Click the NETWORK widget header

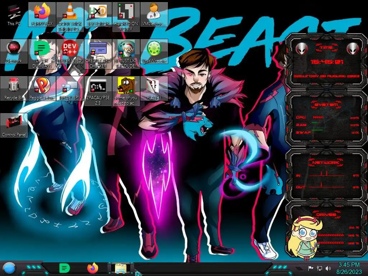click(326, 162)
